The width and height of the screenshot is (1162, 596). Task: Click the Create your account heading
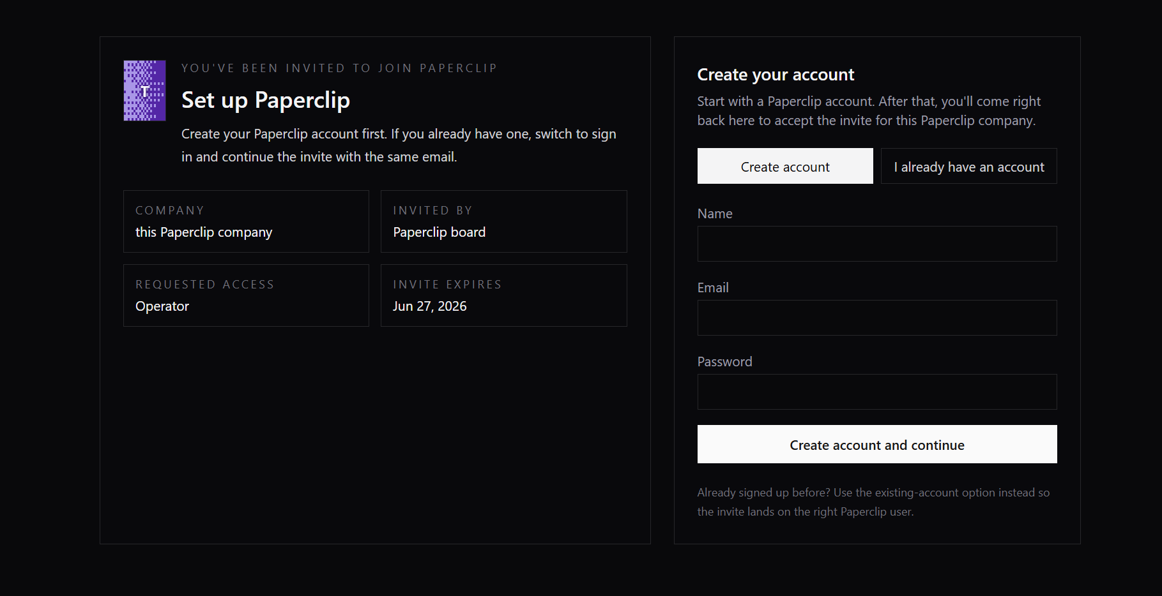(x=776, y=75)
